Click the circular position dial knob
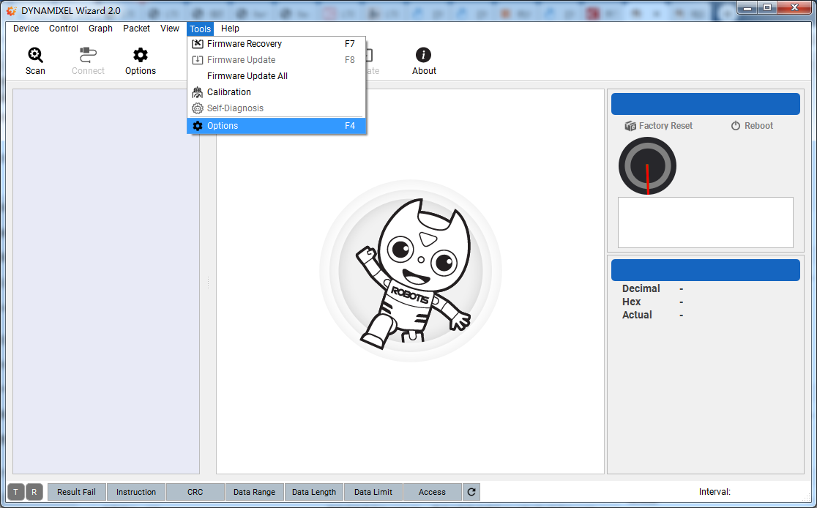This screenshot has width=817, height=508. [x=647, y=166]
